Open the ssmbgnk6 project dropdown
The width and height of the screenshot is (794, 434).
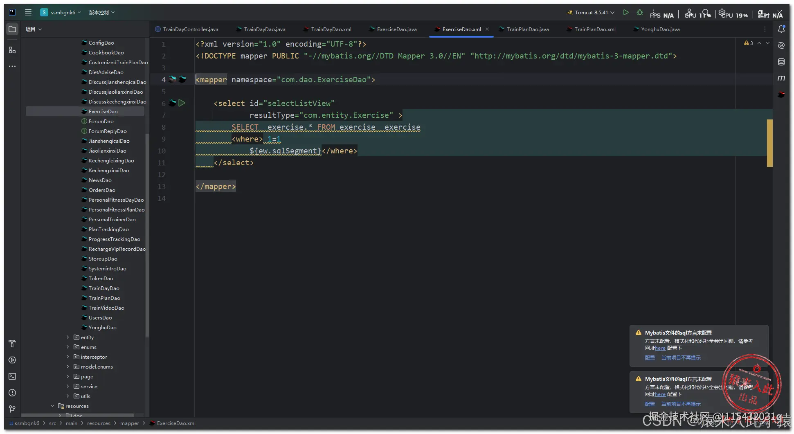[x=61, y=13]
